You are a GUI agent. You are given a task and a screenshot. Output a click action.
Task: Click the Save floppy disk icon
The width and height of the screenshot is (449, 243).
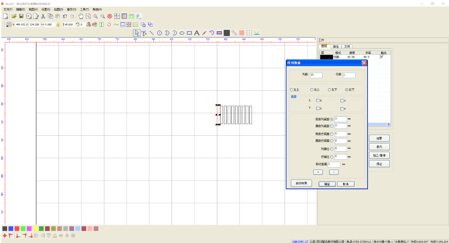(21, 16)
